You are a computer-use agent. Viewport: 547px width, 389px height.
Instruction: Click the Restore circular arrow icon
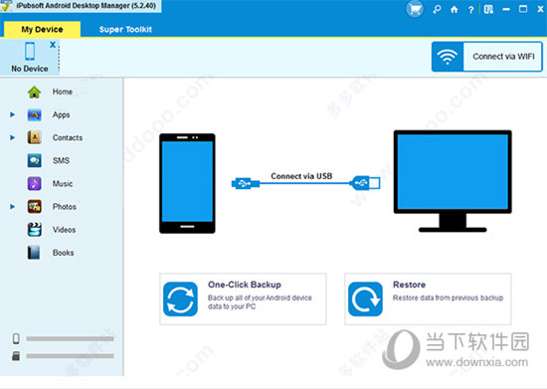[x=365, y=299]
